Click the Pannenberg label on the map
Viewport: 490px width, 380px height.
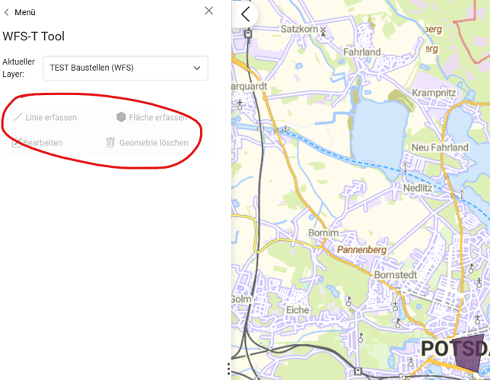point(361,249)
